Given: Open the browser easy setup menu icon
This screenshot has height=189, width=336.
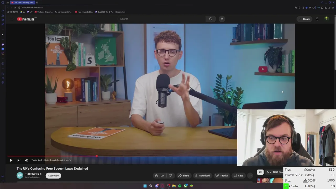Looking at the screenshot, I should coord(333,8).
